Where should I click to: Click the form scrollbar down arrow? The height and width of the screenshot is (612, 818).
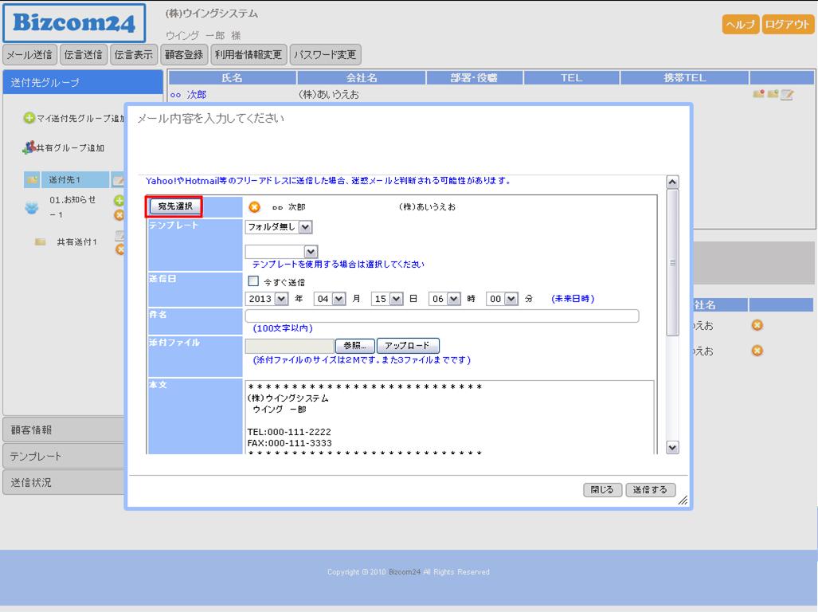tap(671, 448)
